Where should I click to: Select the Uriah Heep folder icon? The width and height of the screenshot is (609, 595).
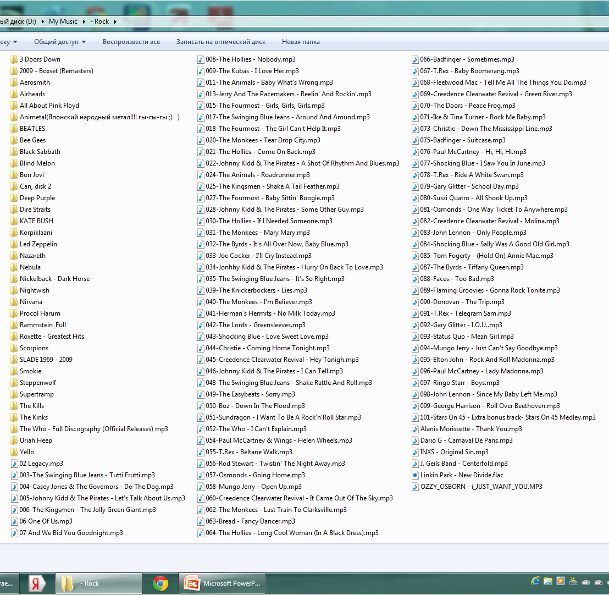14,440
